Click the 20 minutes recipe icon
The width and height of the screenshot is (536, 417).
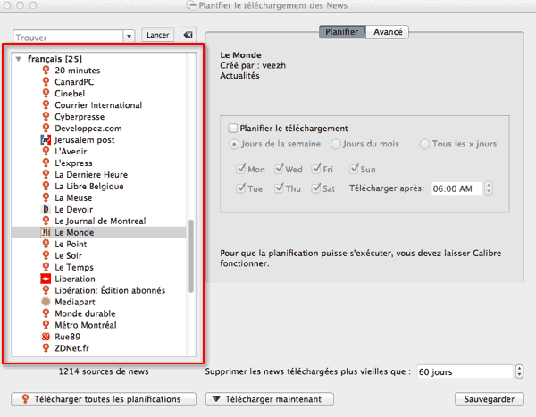[x=46, y=70]
